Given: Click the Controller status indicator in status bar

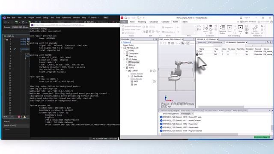Looking at the screenshot, I should (x=262, y=137).
